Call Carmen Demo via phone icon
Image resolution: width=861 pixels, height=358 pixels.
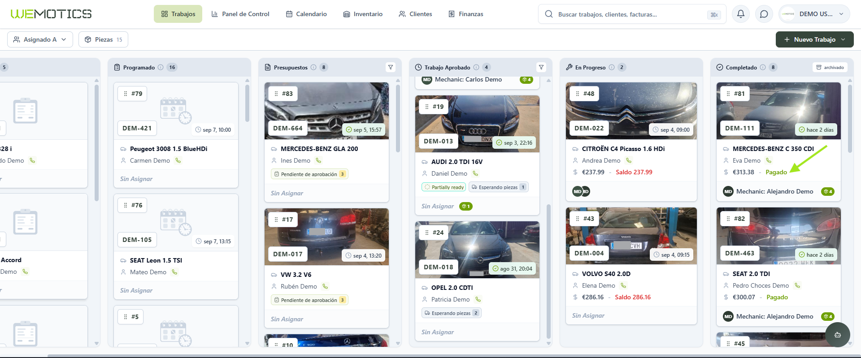tap(178, 160)
